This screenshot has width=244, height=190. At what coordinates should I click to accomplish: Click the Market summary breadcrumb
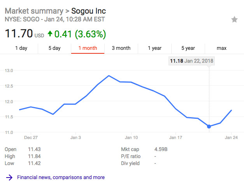pos(34,11)
